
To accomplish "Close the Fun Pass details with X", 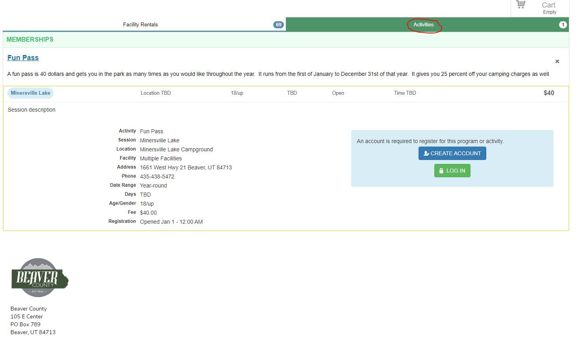I will (557, 61).
